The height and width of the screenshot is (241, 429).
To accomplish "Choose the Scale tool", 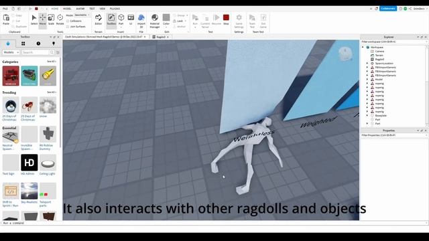I will click(x=51, y=20).
